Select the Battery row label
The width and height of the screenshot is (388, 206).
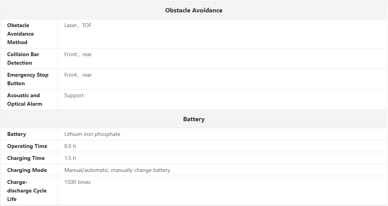coord(17,134)
